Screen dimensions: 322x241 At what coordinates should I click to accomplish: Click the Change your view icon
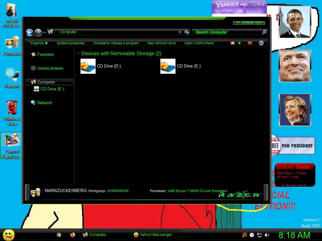233,43
